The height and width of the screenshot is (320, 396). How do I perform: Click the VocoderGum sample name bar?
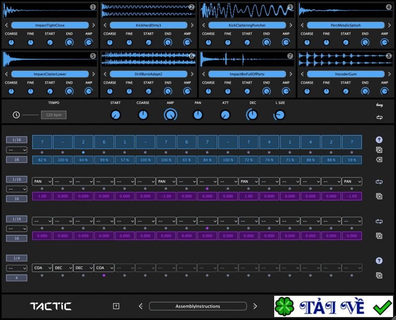pyautogui.click(x=346, y=74)
